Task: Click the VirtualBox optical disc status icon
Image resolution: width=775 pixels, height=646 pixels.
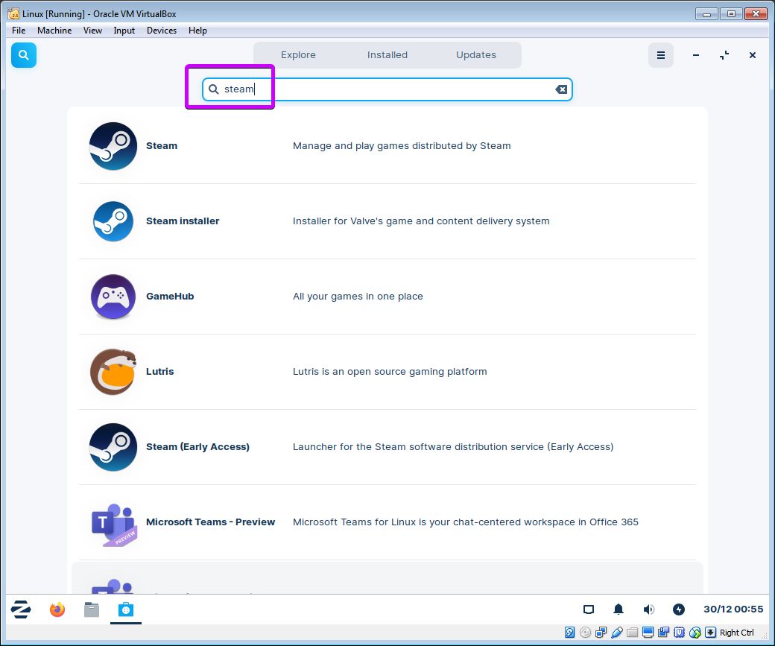Action: 585,632
